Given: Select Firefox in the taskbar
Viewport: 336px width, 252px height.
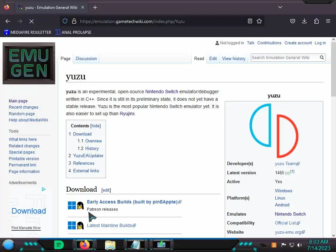Looking at the screenshot, I should 84,244.
